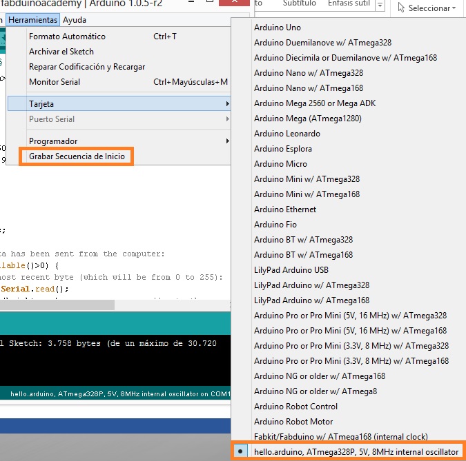Select Pro Mini 3.3V 8 MHz ATmega328
This screenshot has width=466, height=461.
coord(348,346)
